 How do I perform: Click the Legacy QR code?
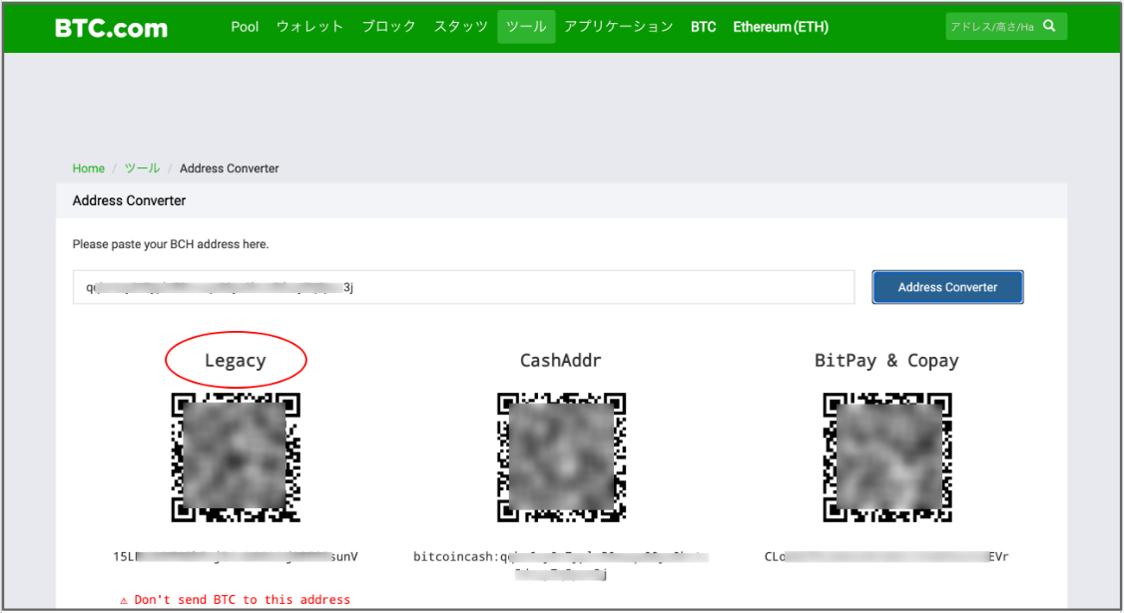click(236, 457)
